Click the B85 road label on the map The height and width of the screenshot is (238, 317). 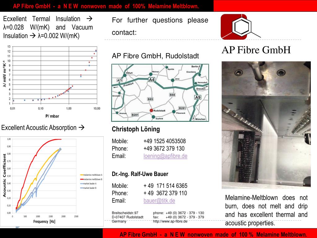[x=150, y=99]
